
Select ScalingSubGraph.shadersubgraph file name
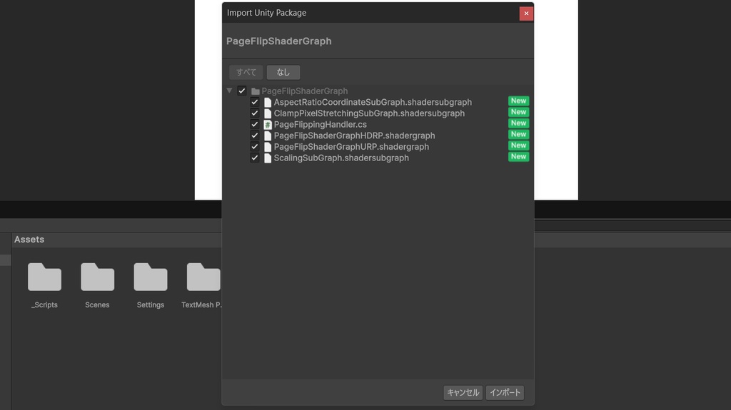(341, 158)
